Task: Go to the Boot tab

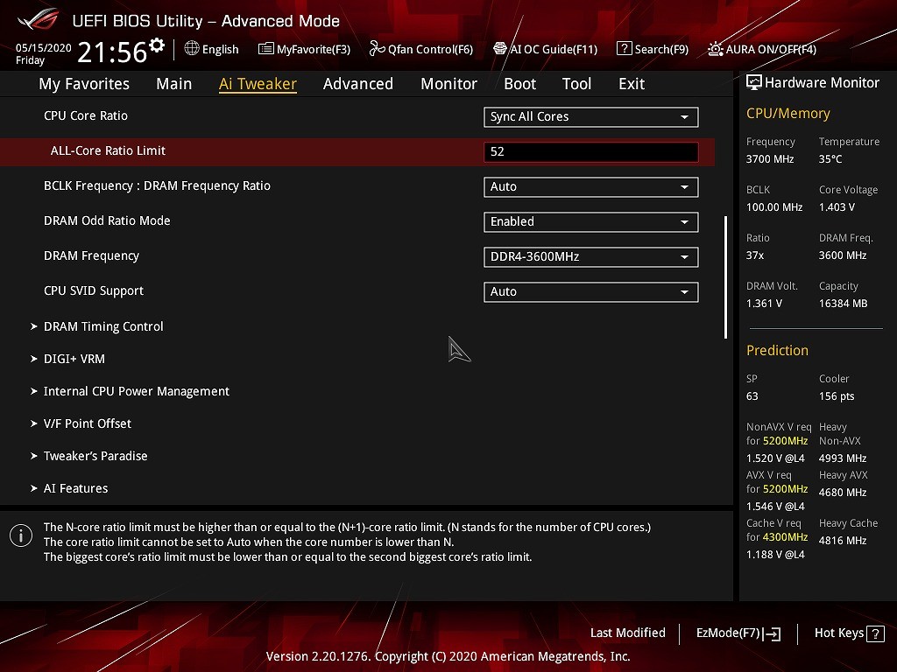Action: pyautogui.click(x=519, y=84)
